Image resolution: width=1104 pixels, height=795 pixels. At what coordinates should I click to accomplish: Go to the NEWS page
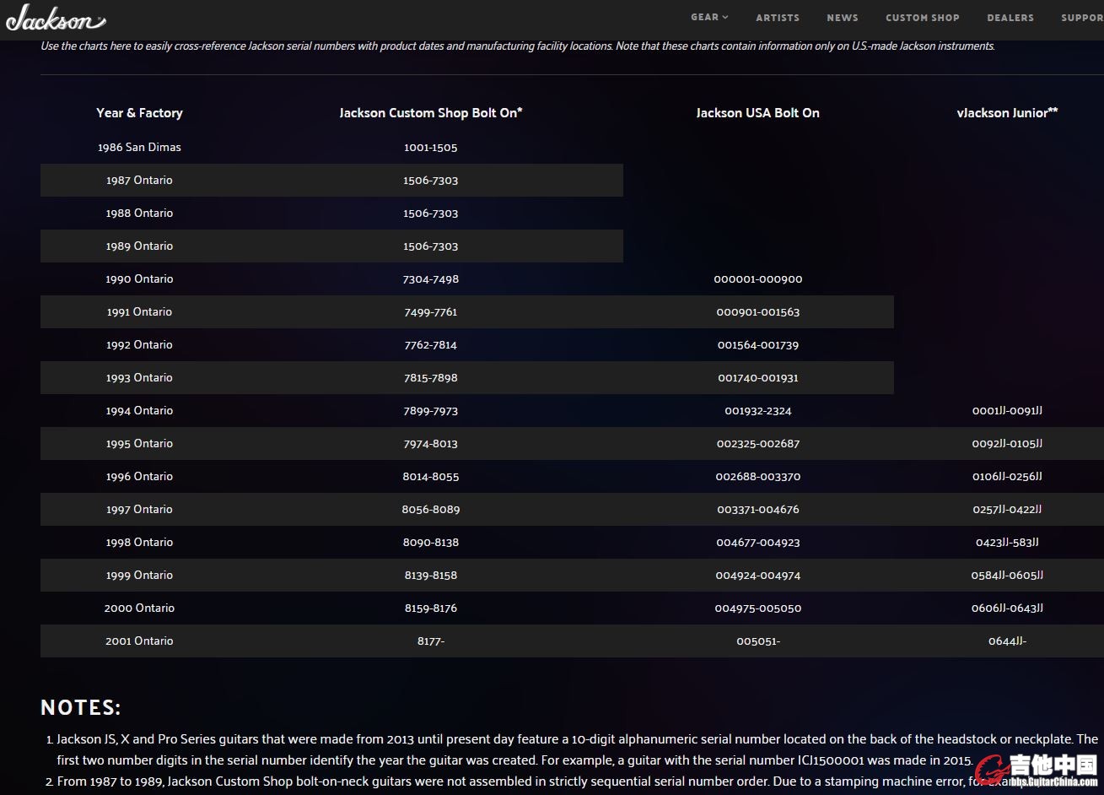click(x=842, y=18)
